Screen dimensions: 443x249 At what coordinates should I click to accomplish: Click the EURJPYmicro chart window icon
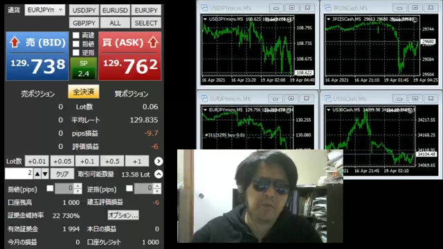[x=204, y=98]
